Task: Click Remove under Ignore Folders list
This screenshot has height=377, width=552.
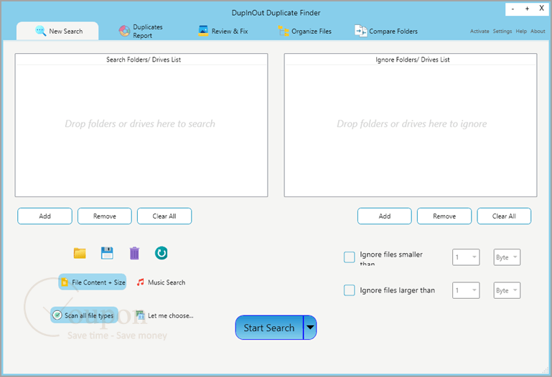Action: click(444, 216)
